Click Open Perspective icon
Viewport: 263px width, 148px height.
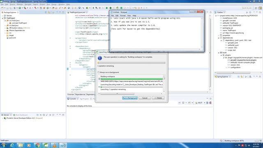[x=256, y=8]
